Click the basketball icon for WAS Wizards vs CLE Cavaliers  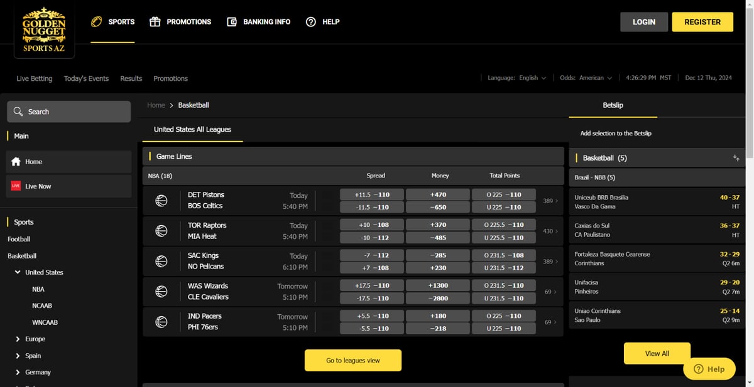(161, 292)
